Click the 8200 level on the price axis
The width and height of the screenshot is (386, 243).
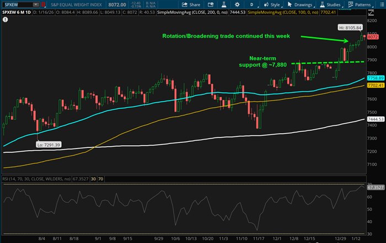pyautogui.click(x=372, y=21)
